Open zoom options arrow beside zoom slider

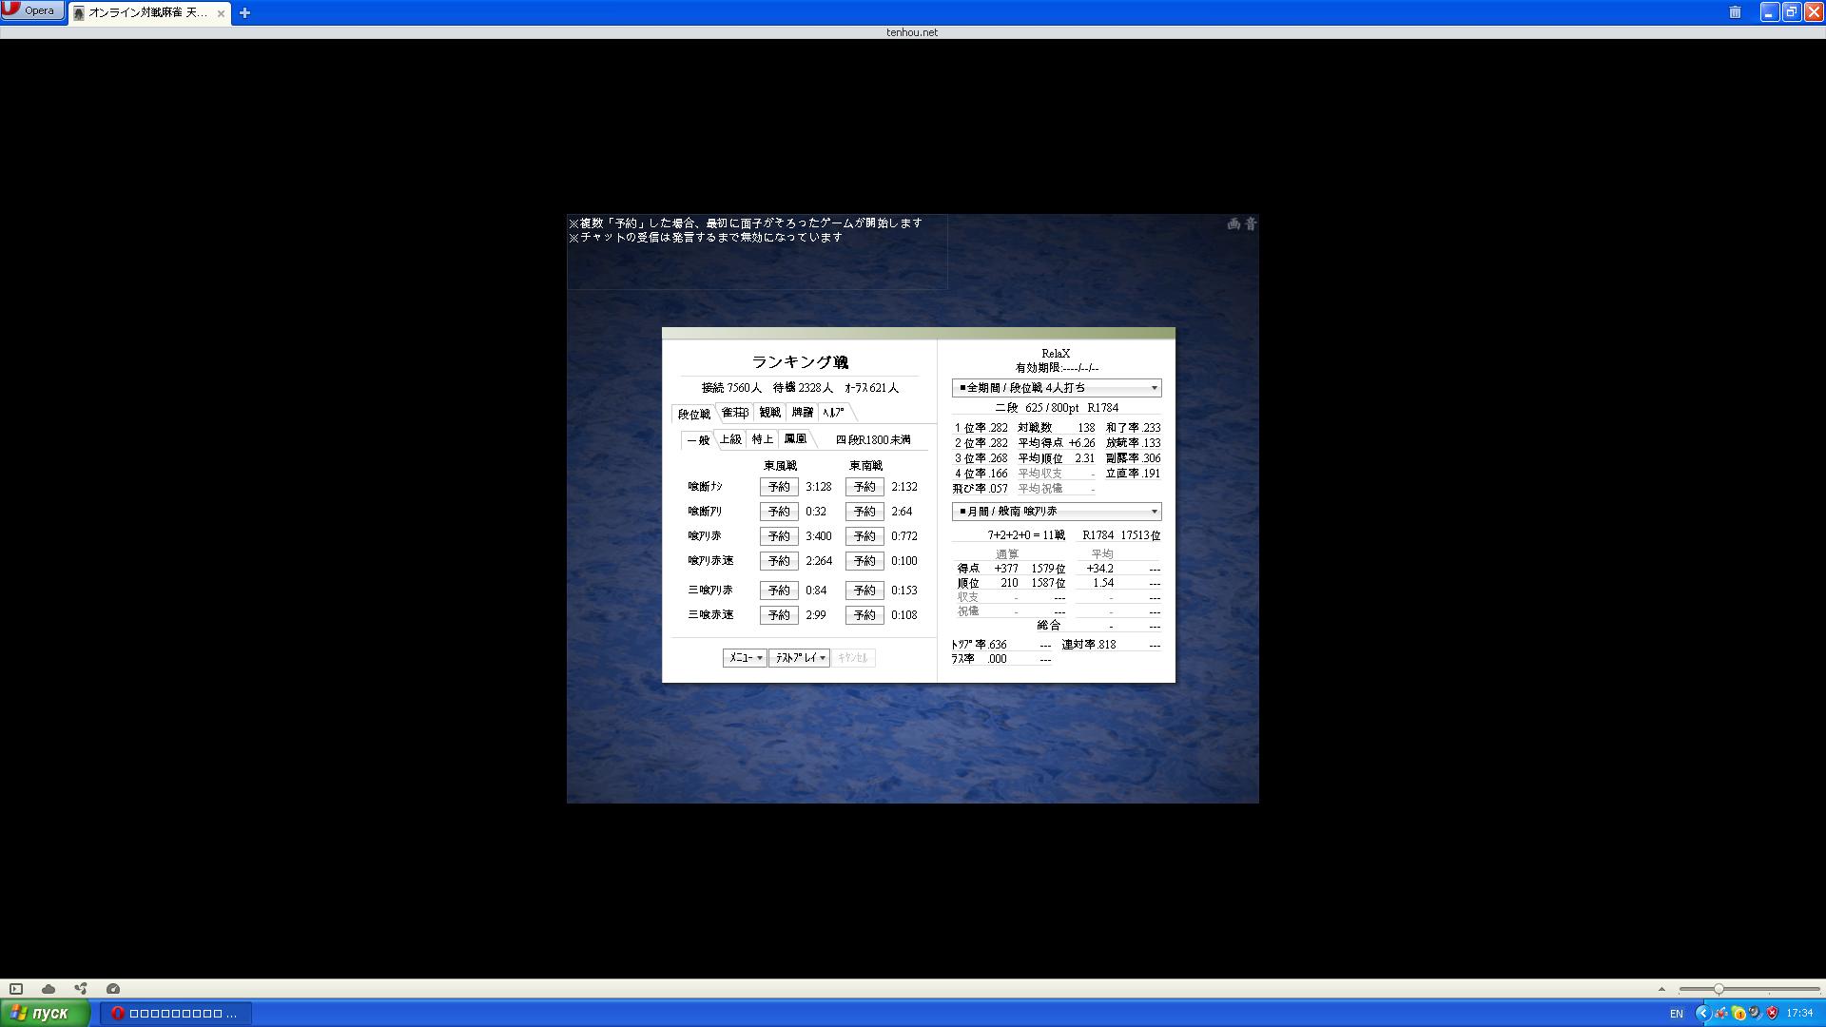click(1661, 989)
